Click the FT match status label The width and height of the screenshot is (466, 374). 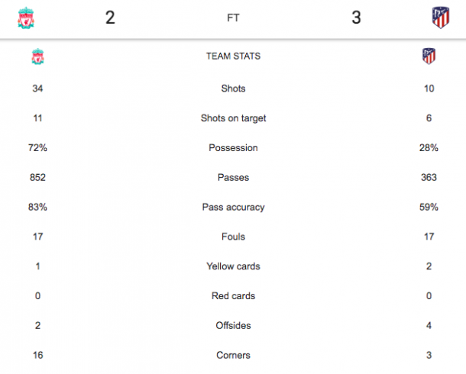click(233, 18)
